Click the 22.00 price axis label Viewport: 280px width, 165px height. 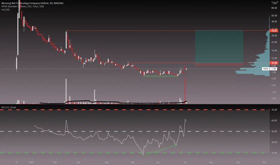[x=274, y=42]
